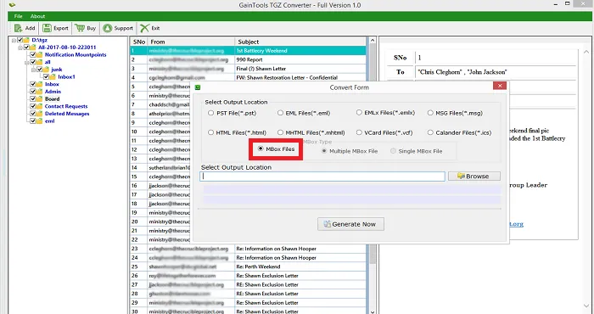Image resolution: width=594 pixels, height=314 pixels.
Task: Click the preview pane scroll down arrow
Action: (587, 306)
